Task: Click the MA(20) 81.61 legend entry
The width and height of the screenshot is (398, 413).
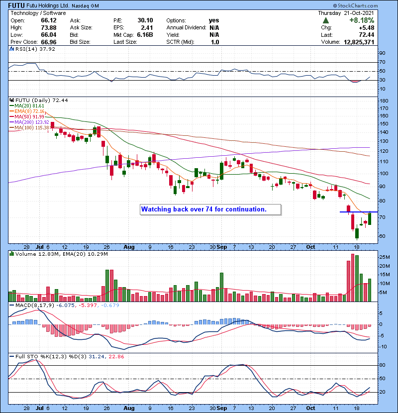Action: [27, 105]
